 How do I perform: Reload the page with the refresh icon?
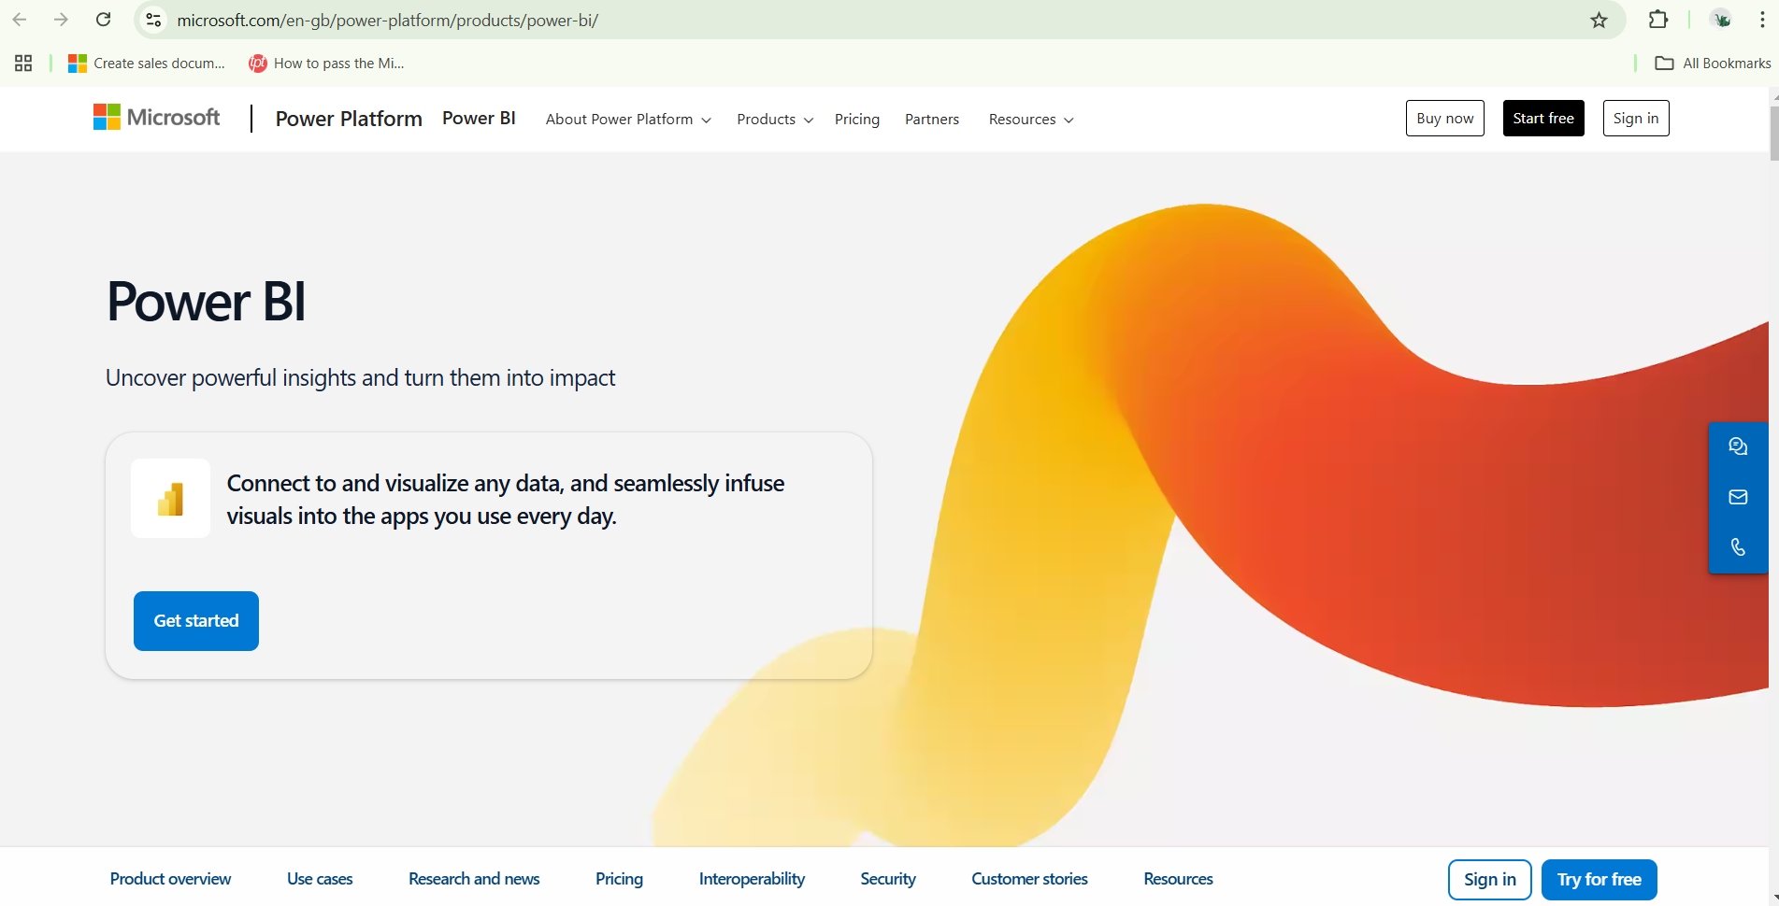pos(104,20)
